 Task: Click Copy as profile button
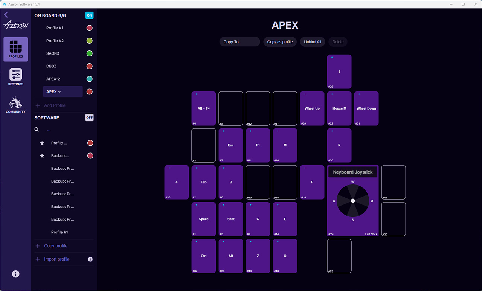280,42
